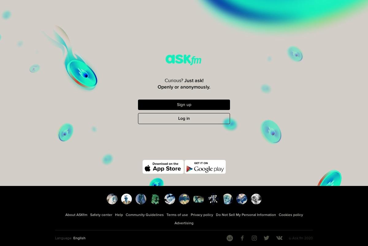
Task: Open Cookies policy link
Action: (291, 215)
